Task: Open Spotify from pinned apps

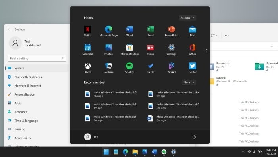Action: 129,68
